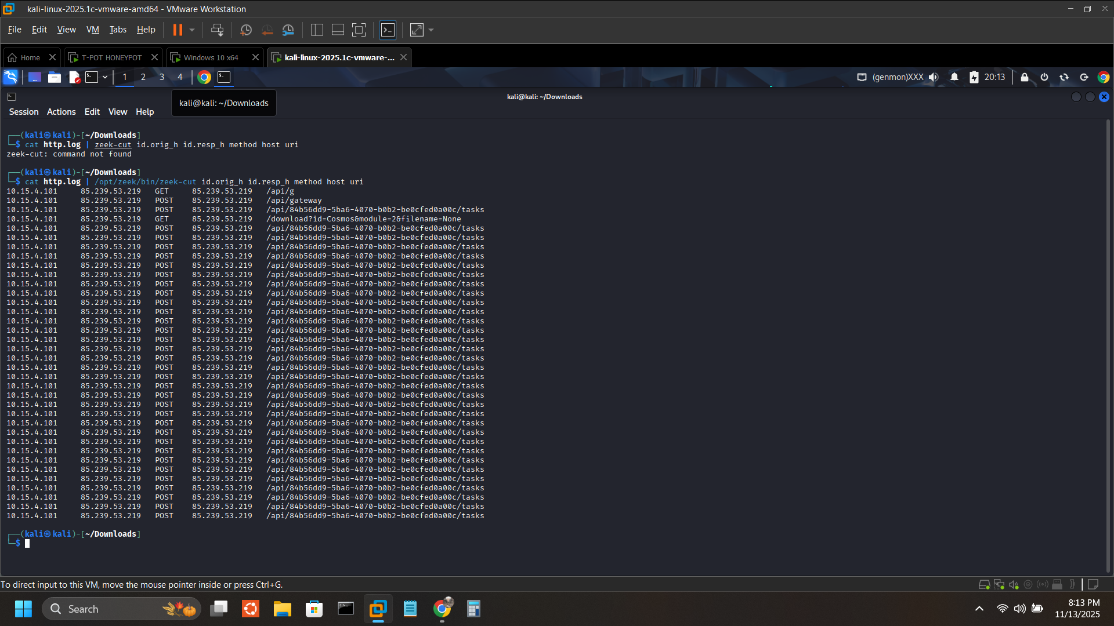Open the VMware Tabs menu
Screen dimensions: 1114x626
click(118, 30)
